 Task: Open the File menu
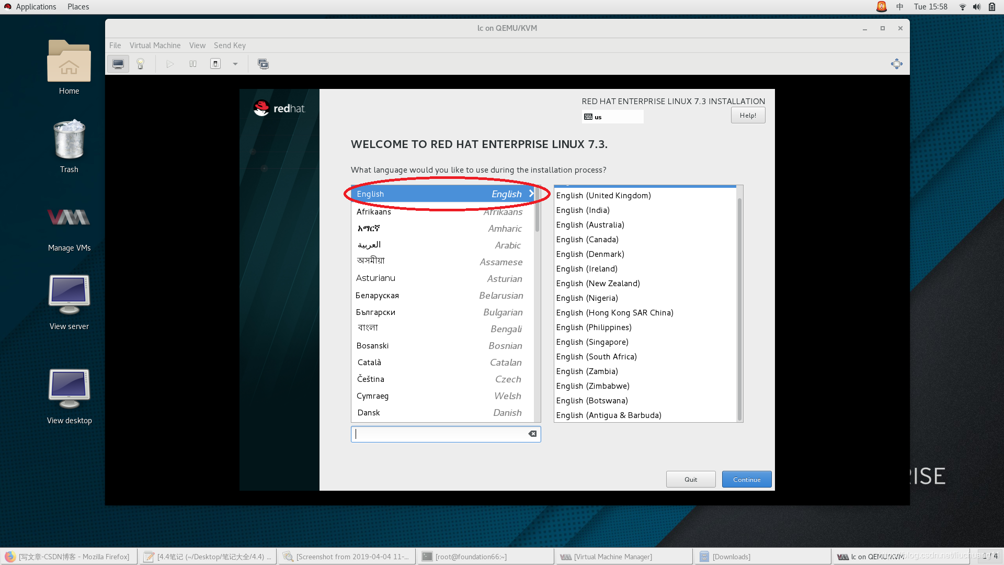coord(115,46)
